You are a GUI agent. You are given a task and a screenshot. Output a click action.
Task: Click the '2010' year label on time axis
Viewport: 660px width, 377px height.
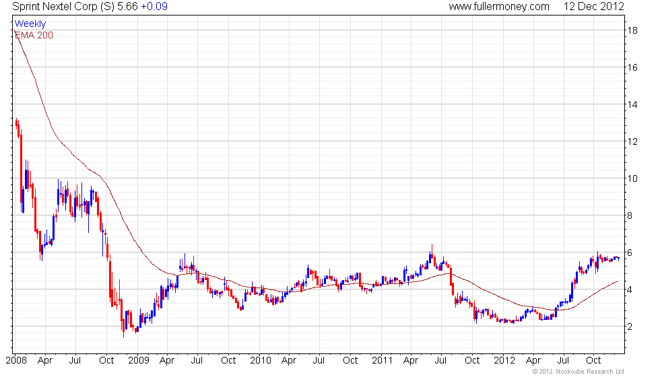[x=260, y=361]
